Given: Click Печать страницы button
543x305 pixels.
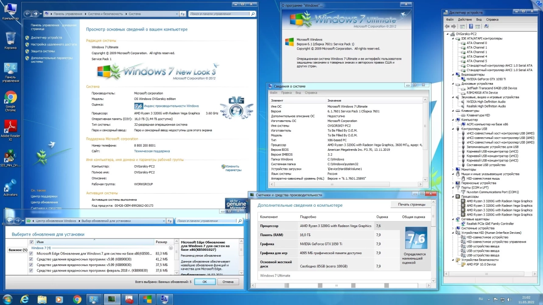Looking at the screenshot, I should coord(411,204).
